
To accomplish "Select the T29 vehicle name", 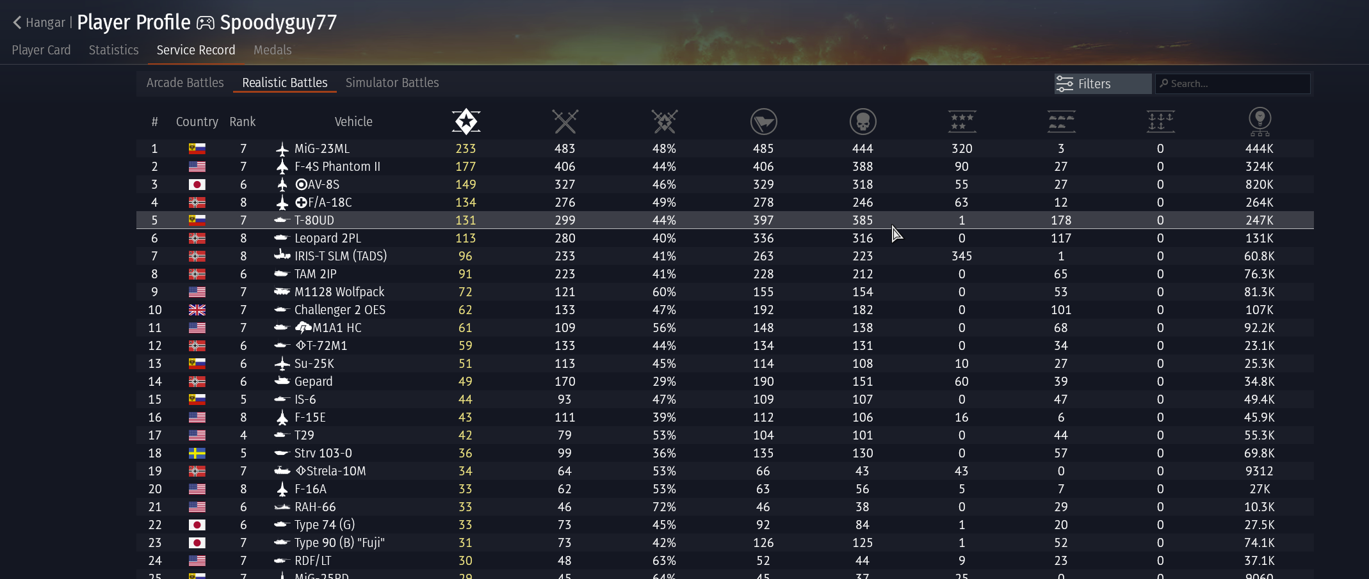I will [305, 435].
